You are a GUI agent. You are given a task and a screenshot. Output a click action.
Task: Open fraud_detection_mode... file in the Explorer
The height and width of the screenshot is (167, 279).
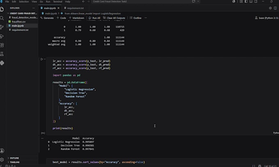click(x=23, y=17)
